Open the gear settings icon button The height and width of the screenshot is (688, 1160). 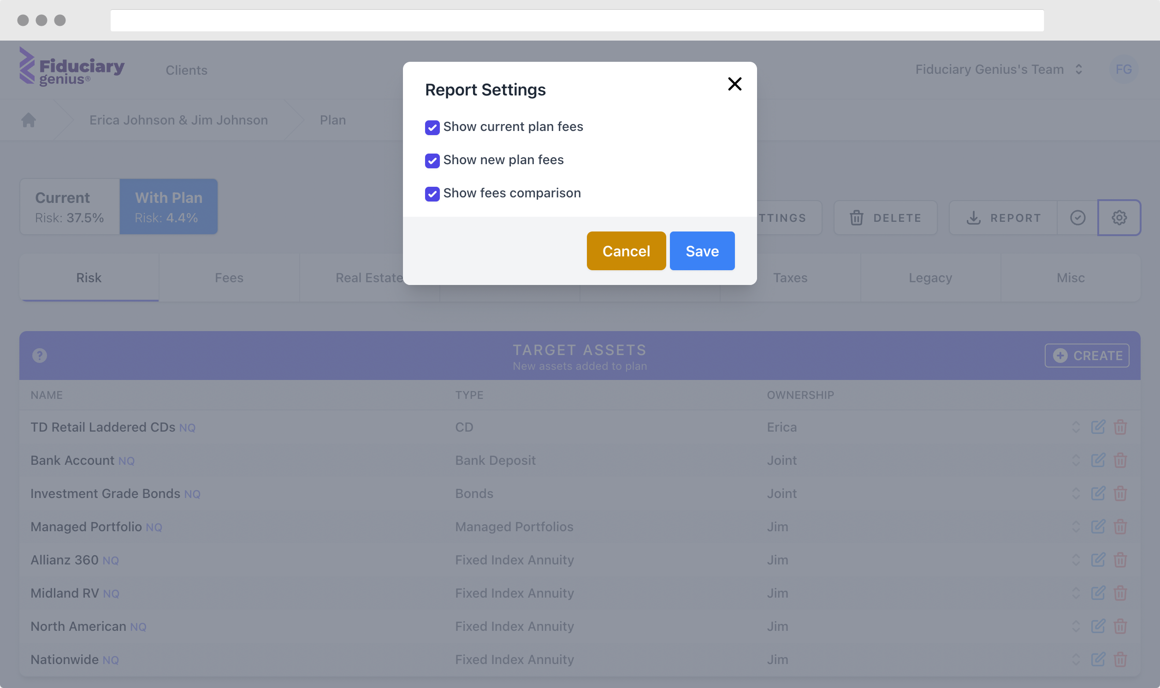click(1119, 218)
